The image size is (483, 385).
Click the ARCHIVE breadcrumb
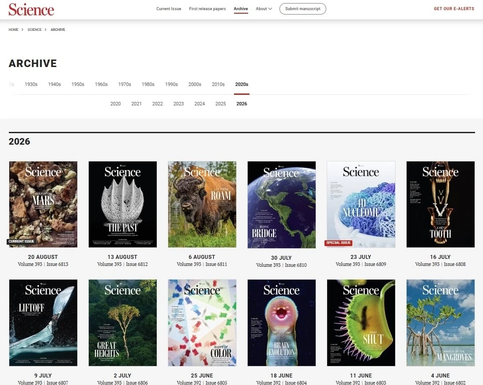click(x=57, y=30)
